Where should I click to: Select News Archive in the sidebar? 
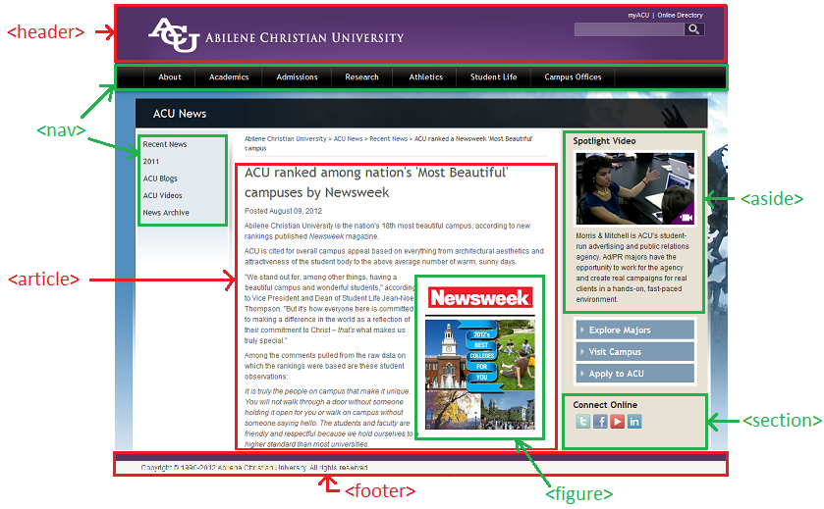point(166,213)
